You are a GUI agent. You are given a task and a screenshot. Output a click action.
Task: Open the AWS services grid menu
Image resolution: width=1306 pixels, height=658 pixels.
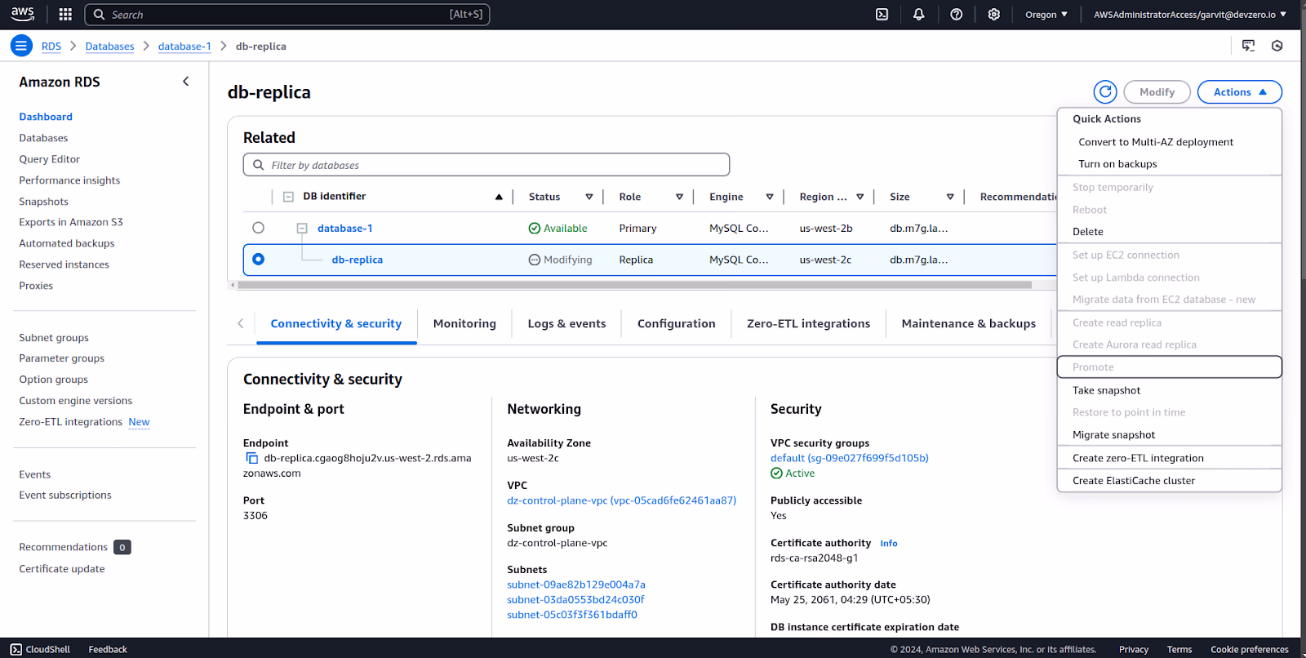(x=66, y=14)
